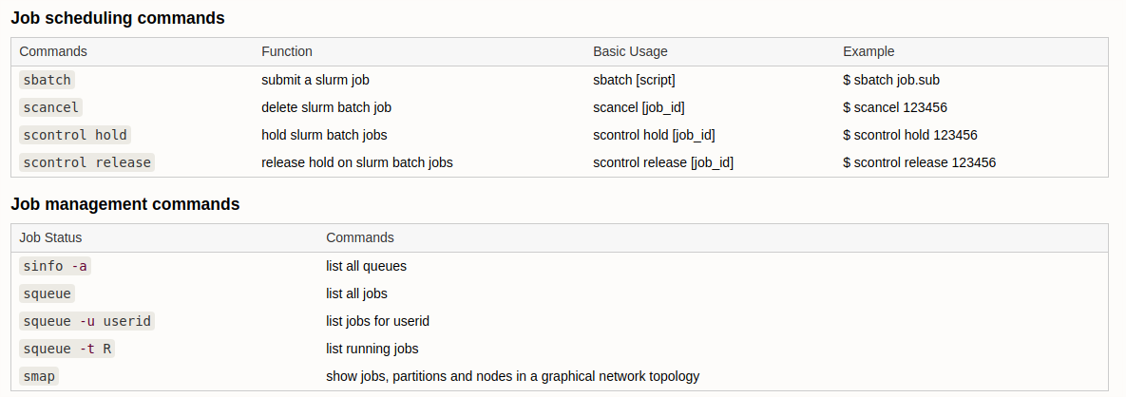
Task: Click the Job Status column header
Action: [50, 237]
